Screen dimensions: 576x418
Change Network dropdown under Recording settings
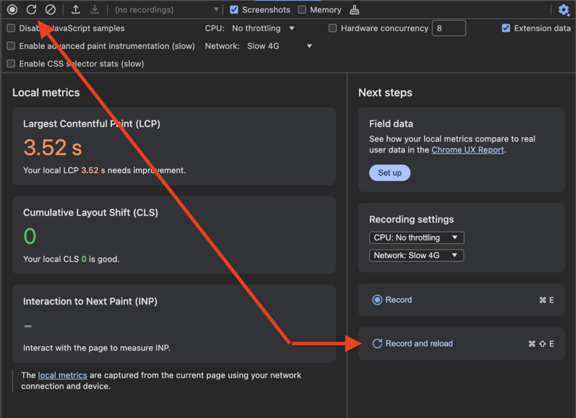416,255
